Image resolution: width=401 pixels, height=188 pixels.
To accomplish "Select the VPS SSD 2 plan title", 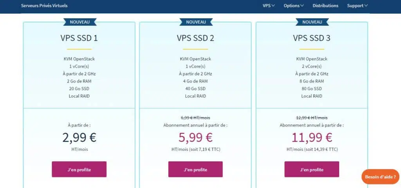I will click(195, 38).
